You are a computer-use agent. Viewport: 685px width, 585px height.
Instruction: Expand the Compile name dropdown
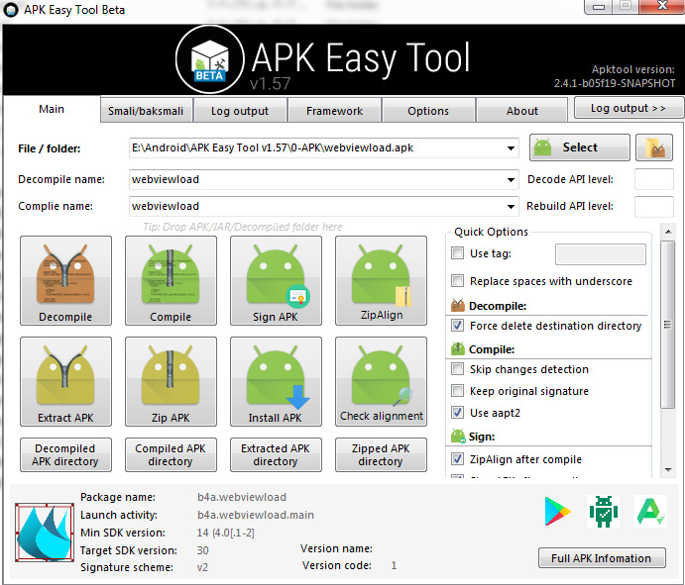511,206
